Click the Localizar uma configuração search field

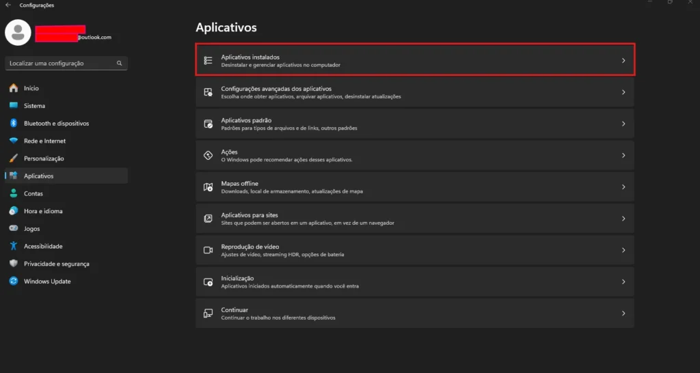pos(66,64)
